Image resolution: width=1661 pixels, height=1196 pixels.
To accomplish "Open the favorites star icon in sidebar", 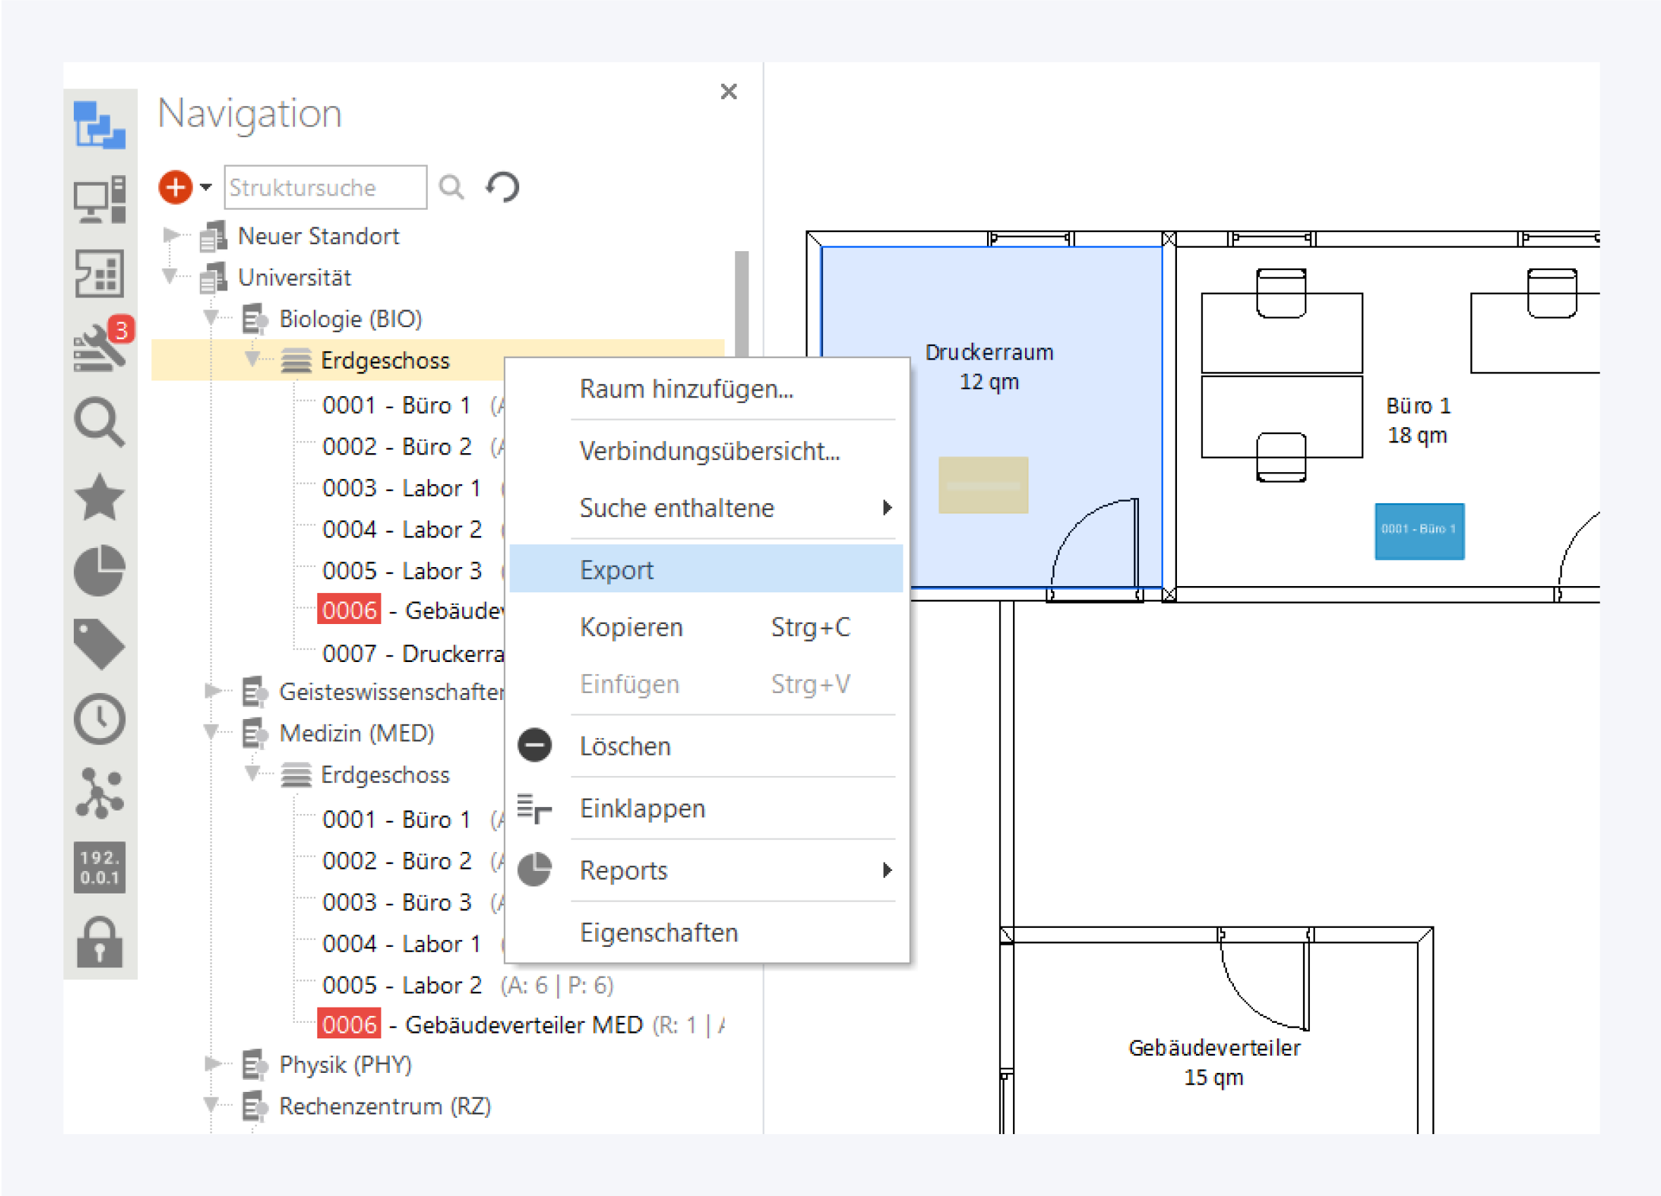I will 101,497.
